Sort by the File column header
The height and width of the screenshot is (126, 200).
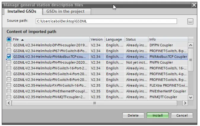(x=51, y=39)
